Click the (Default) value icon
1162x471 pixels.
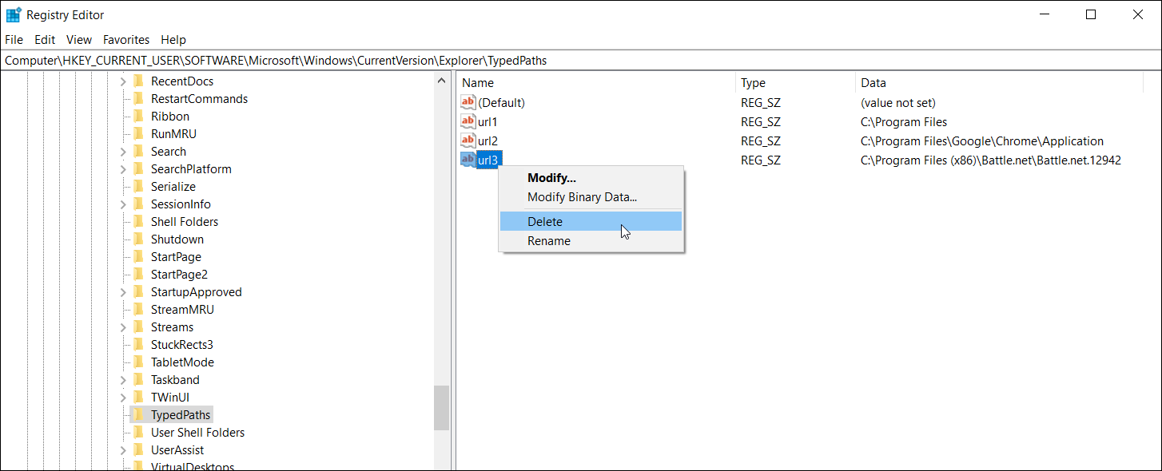[468, 102]
